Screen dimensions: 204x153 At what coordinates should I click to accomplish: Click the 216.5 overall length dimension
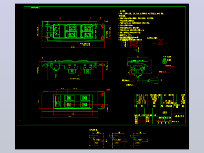[x=73, y=47]
